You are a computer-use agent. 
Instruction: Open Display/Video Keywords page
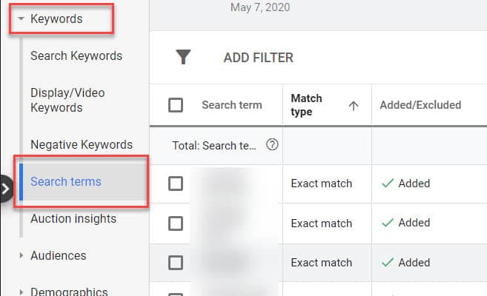67,100
